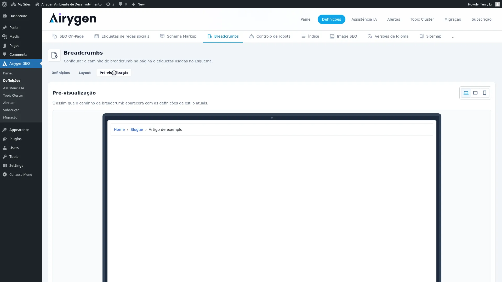
Task: Click Home breadcrumb link in preview
Action: pyautogui.click(x=119, y=130)
